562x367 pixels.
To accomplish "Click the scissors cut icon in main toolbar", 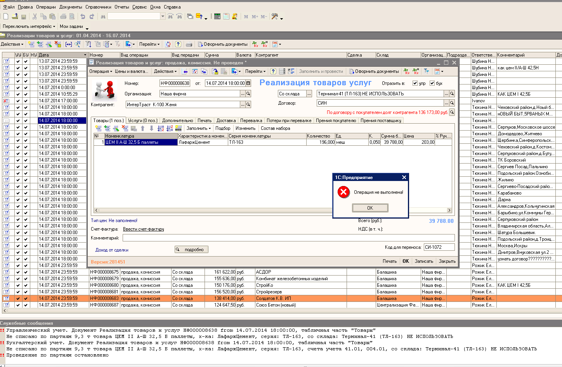I will click(x=35, y=16).
